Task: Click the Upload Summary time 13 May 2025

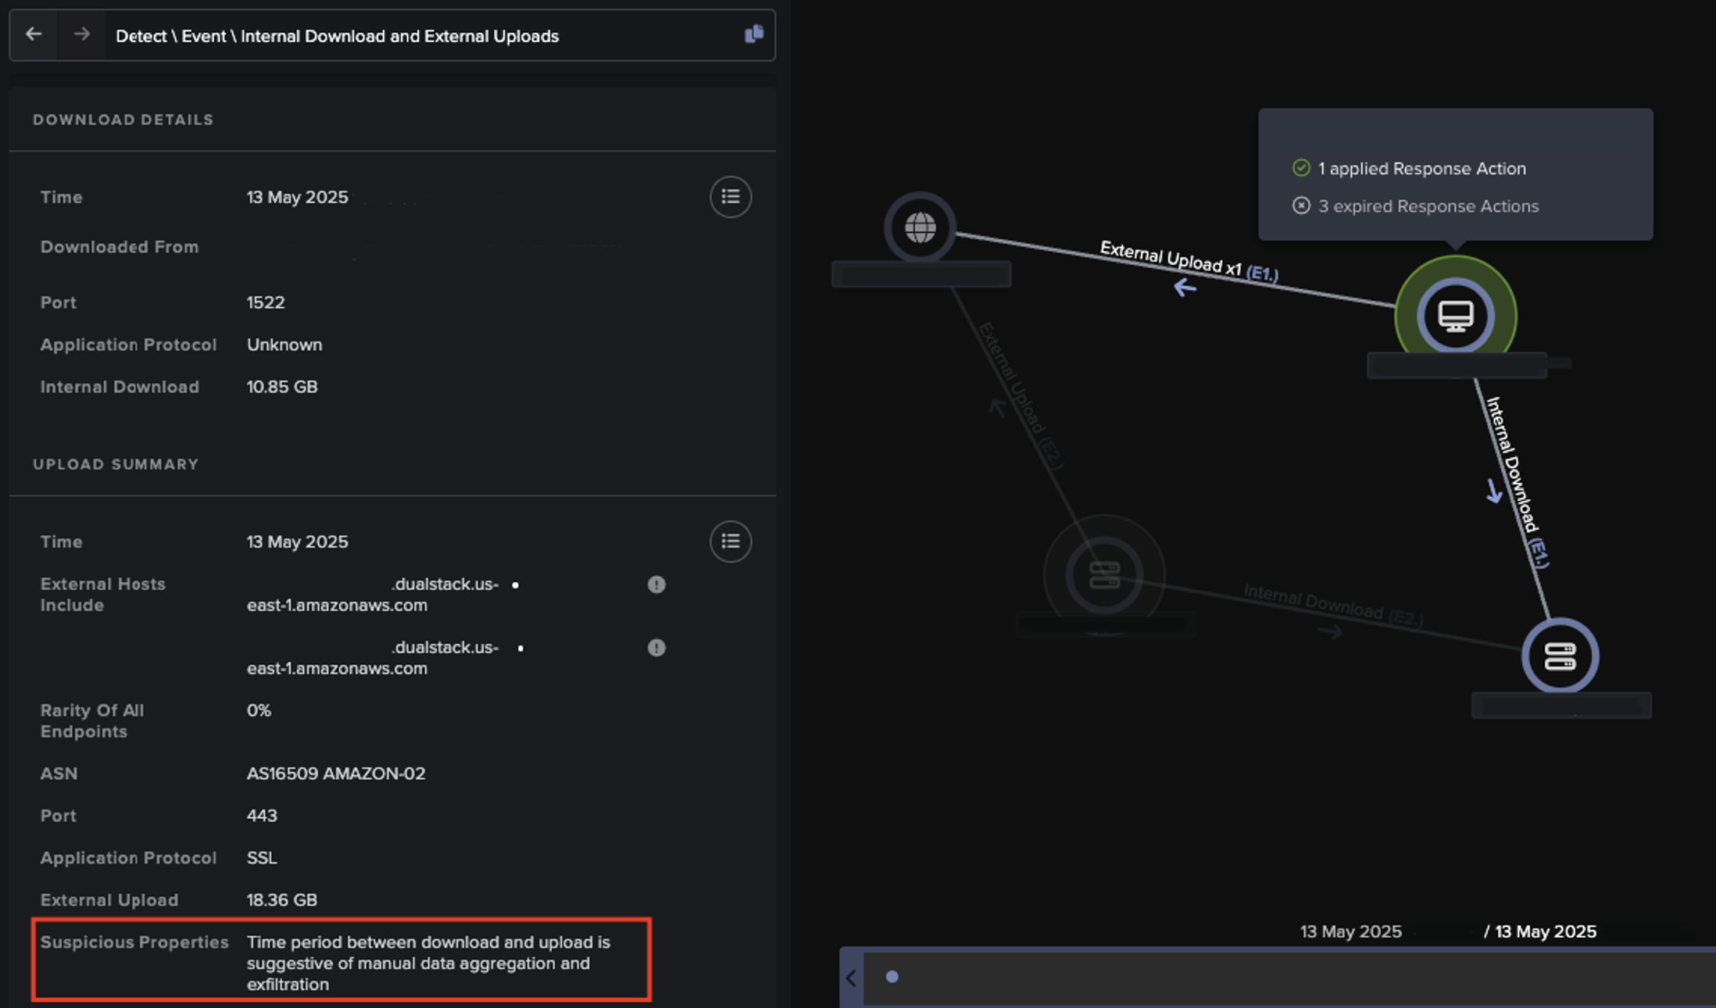Action: click(297, 542)
